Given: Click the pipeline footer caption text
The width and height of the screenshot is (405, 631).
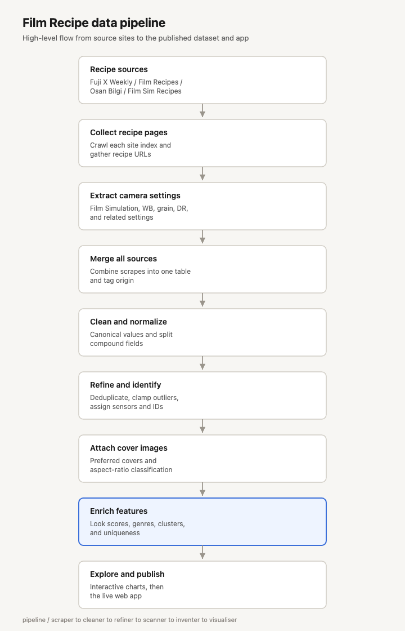Looking at the screenshot, I should point(130,620).
